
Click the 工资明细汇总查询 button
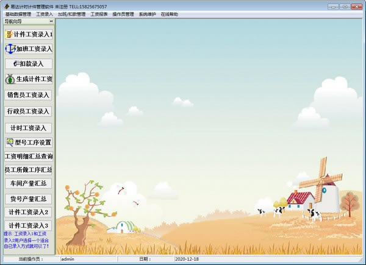pyautogui.click(x=29, y=157)
